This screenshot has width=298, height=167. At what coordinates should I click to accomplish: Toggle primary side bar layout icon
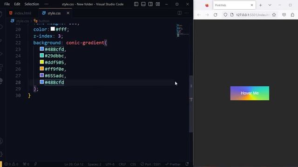point(136,4)
